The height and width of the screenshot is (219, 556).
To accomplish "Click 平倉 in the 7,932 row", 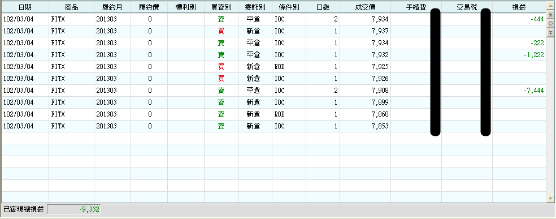I will click(253, 55).
